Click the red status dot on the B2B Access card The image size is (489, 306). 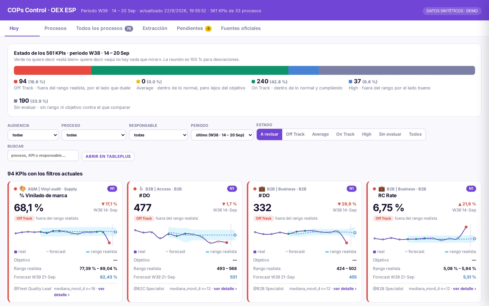pyautogui.click(x=135, y=189)
